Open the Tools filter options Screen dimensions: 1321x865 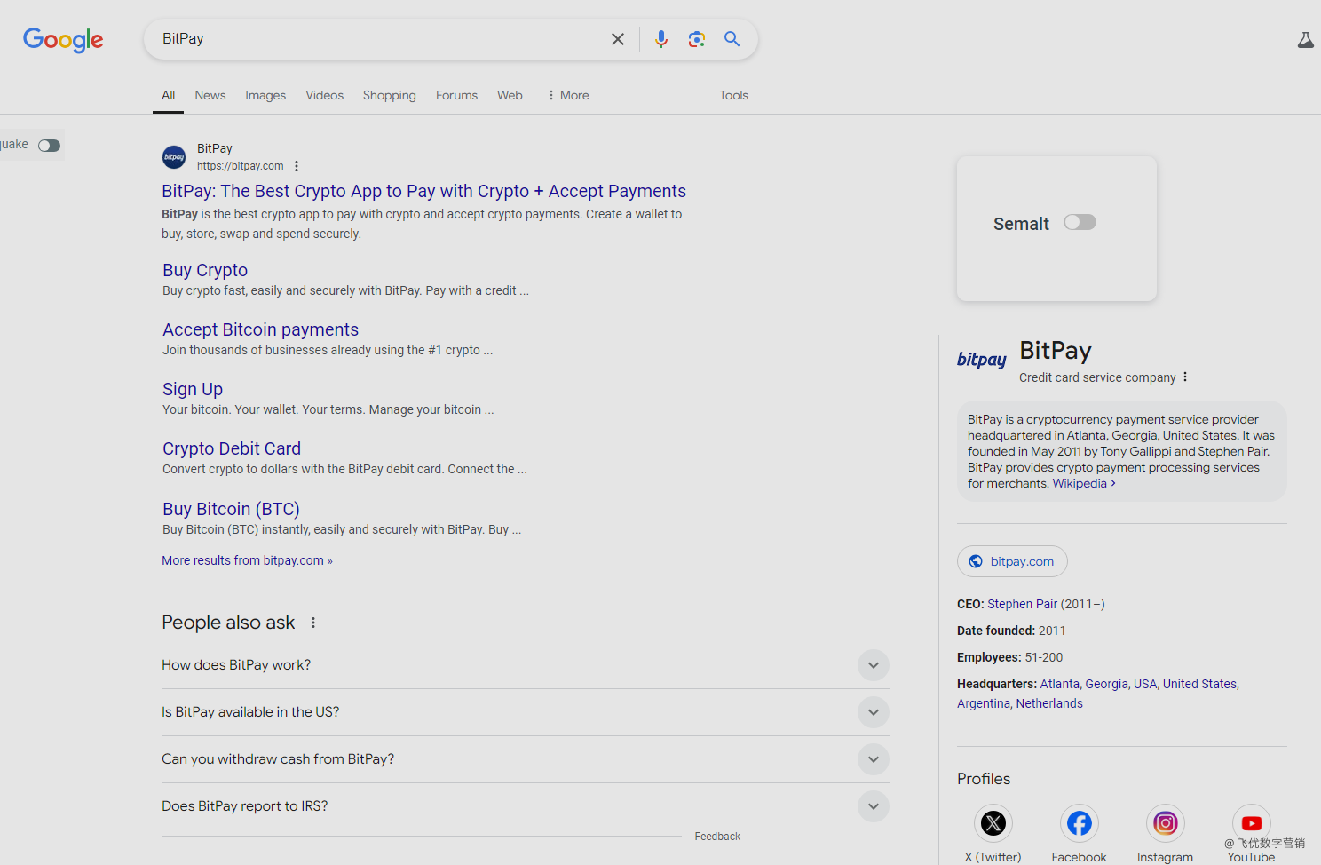[734, 95]
